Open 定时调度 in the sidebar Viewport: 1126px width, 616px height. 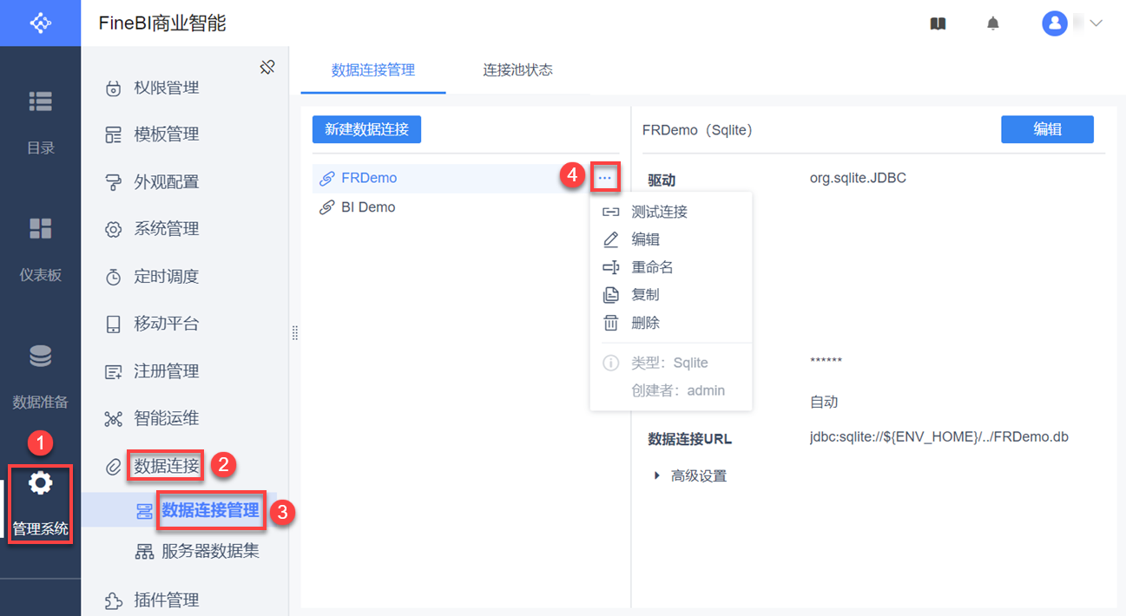coord(166,277)
